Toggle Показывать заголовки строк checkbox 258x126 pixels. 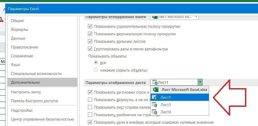pos(90,92)
